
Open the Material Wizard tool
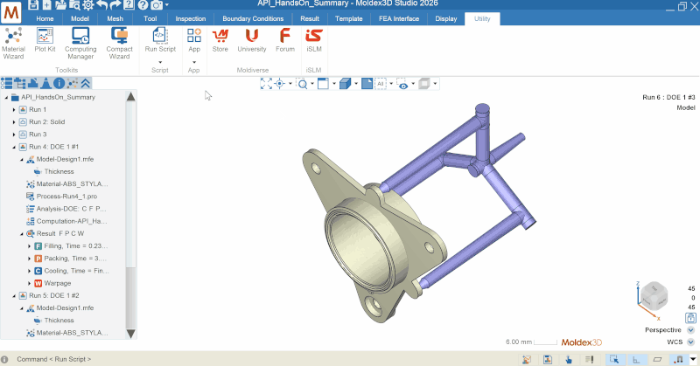tap(14, 43)
